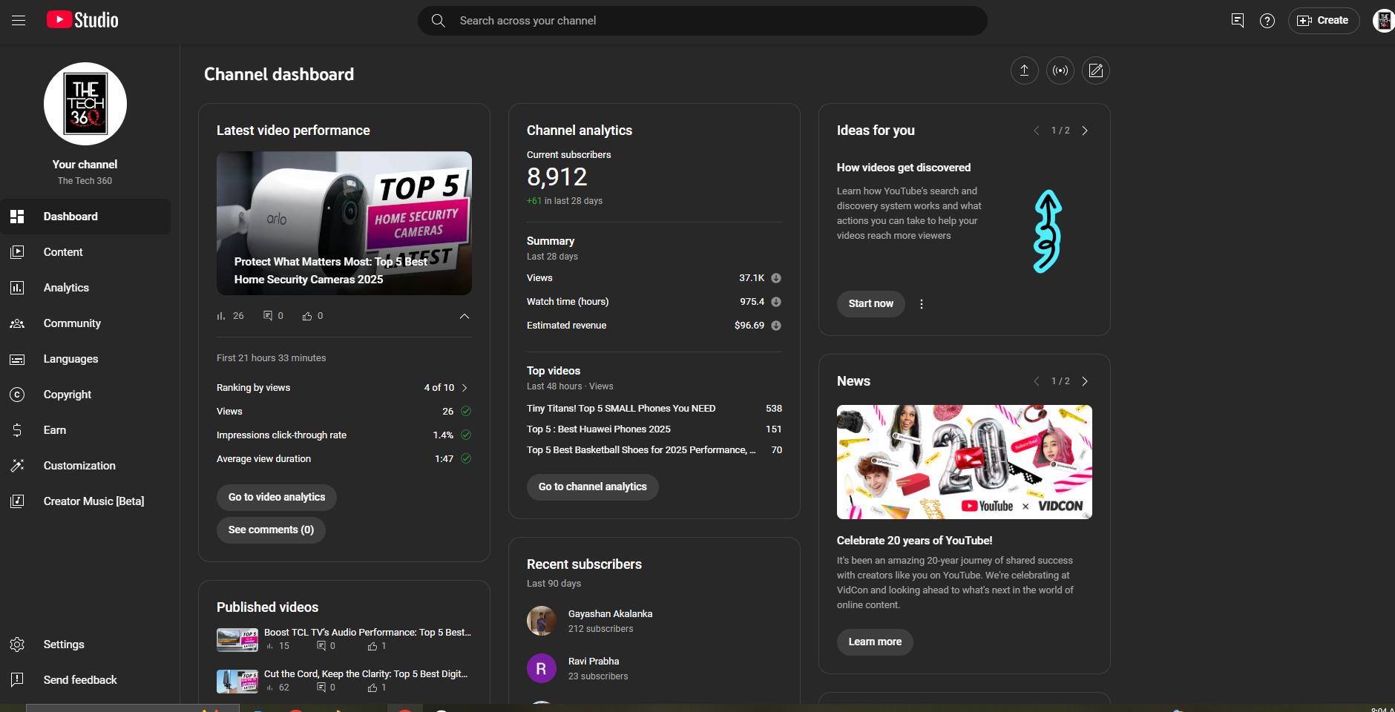Click the Create button
This screenshot has width=1395, height=712.
click(x=1324, y=21)
